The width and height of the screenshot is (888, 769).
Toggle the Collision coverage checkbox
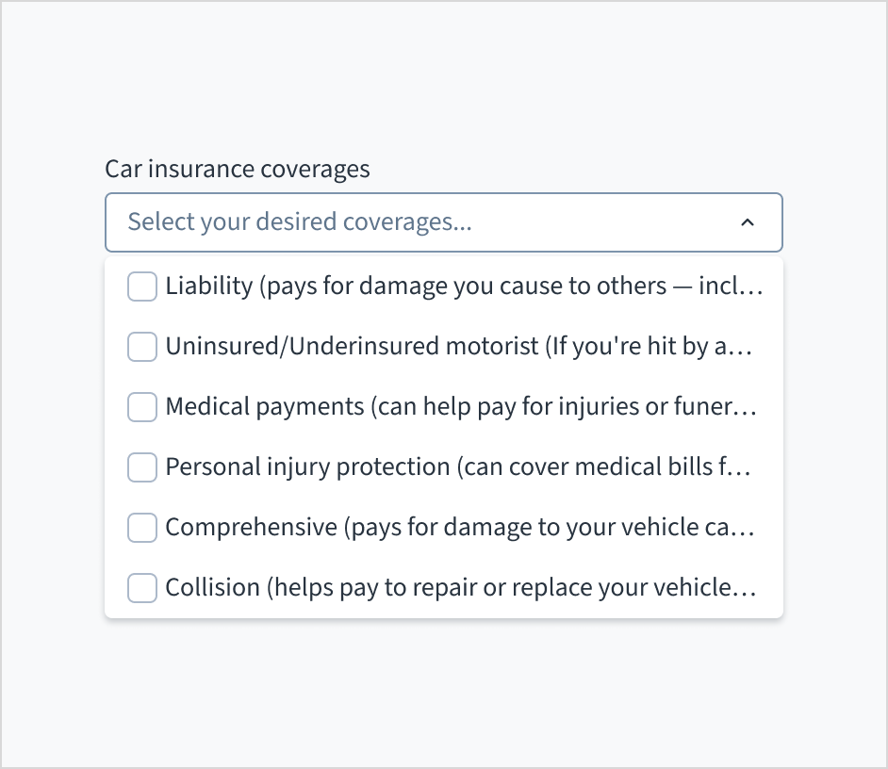[x=142, y=588]
